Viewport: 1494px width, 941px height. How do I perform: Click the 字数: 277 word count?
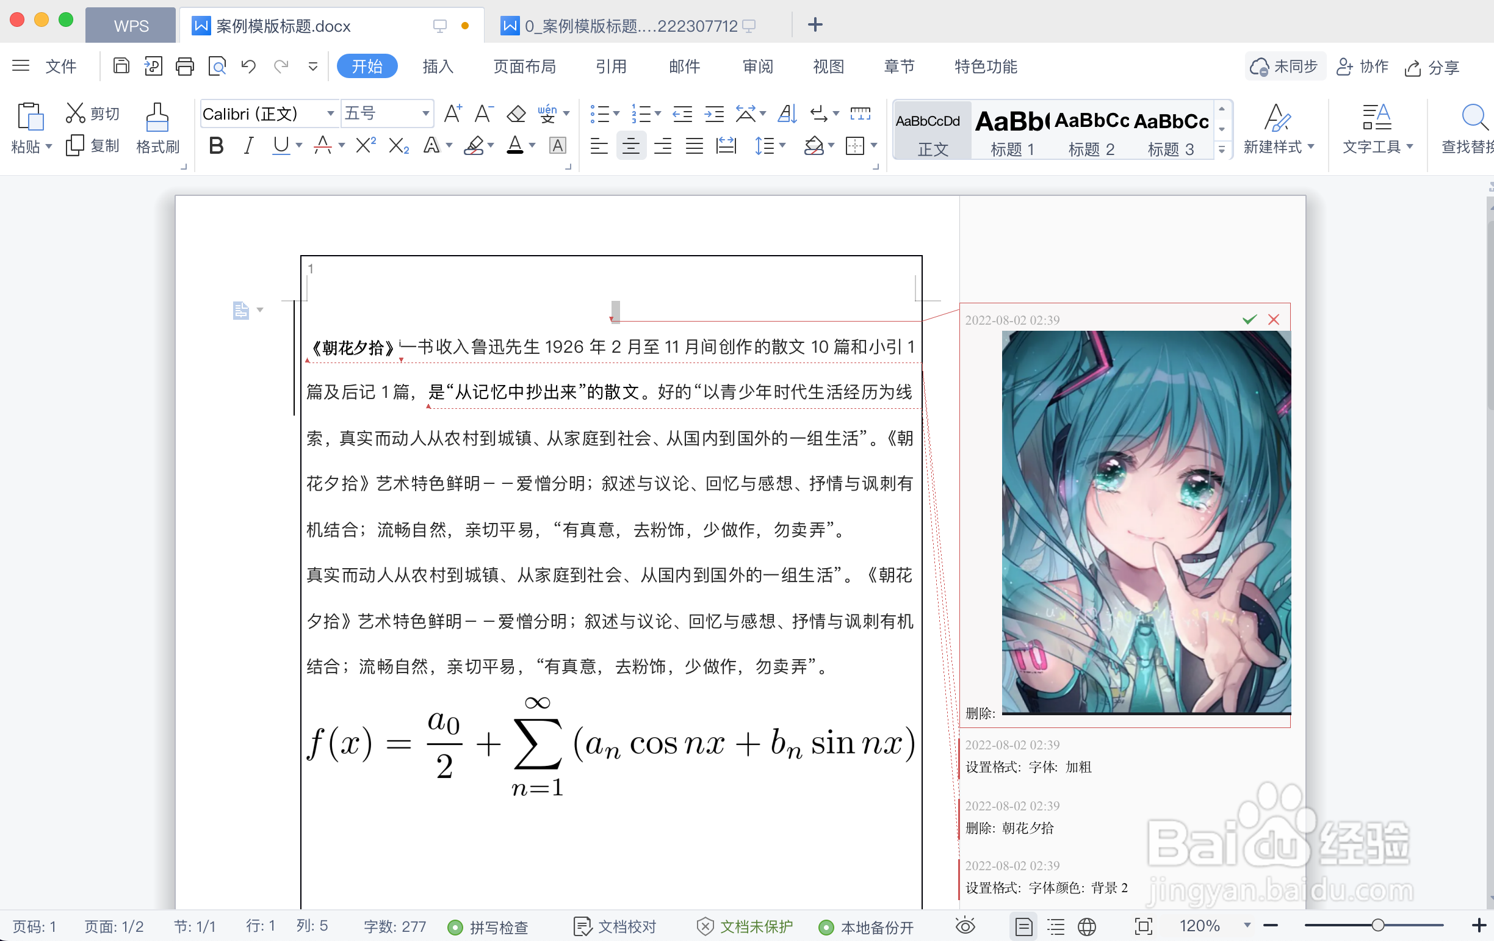click(395, 927)
